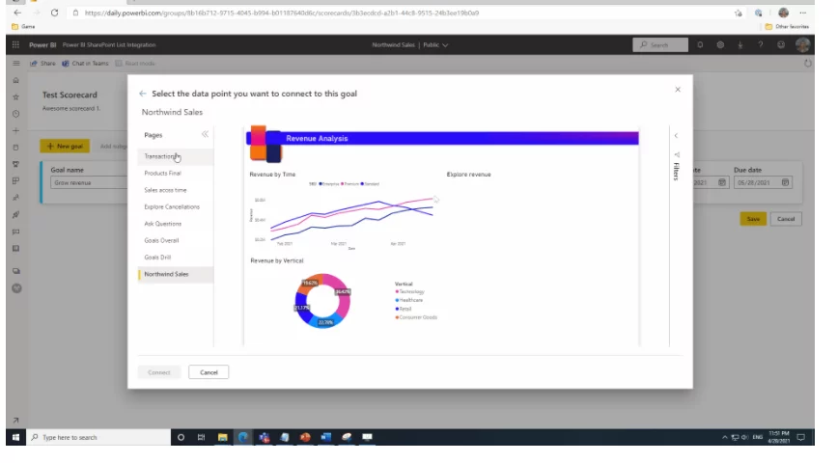Open Learn book icon in left nav
The height and width of the screenshot is (463, 837).
point(16,249)
